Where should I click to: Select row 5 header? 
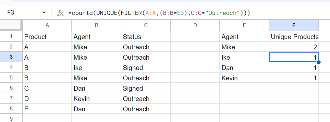point(11,78)
